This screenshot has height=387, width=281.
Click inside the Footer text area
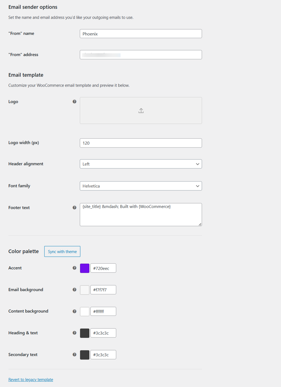(x=141, y=214)
